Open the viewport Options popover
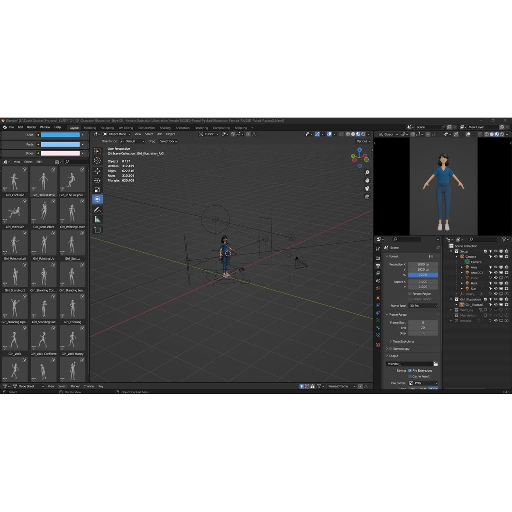This screenshot has height=512, width=512. (364, 141)
